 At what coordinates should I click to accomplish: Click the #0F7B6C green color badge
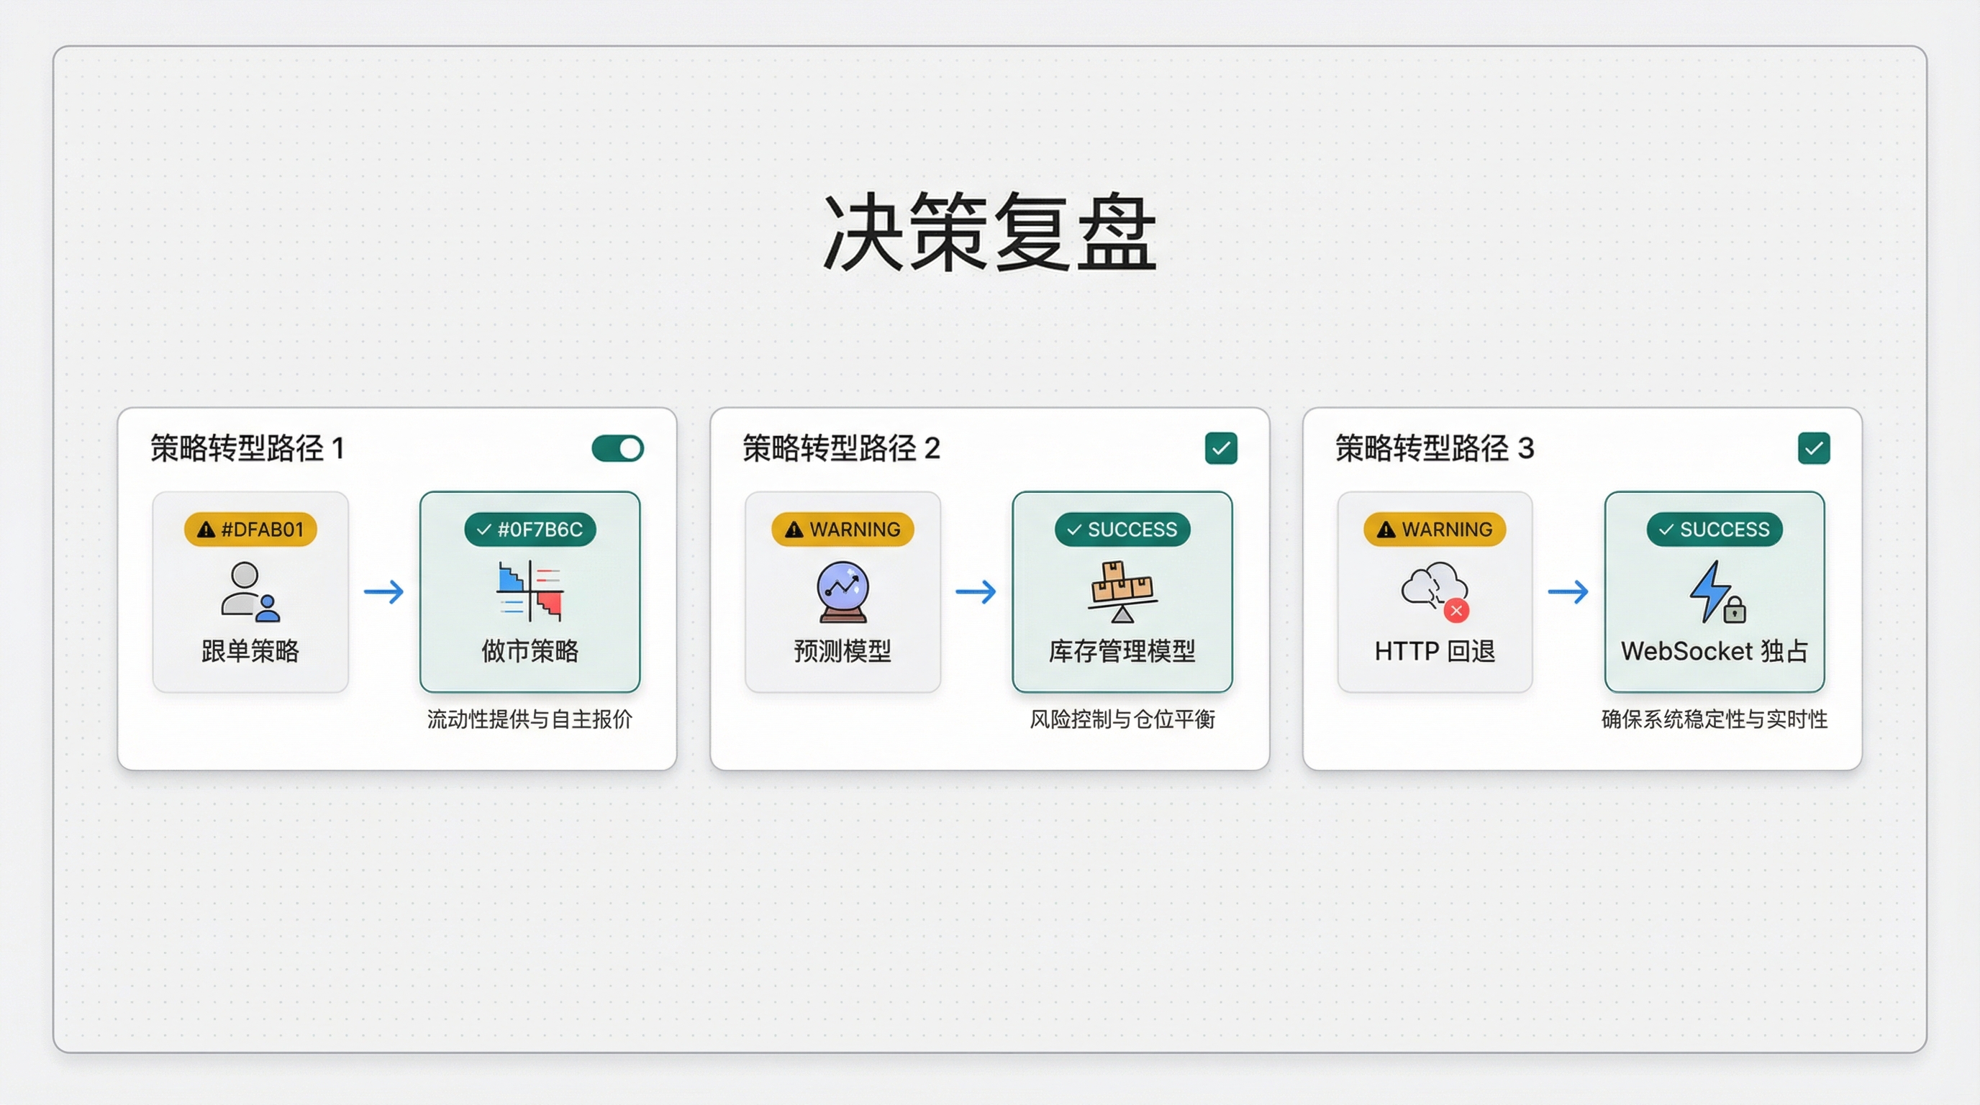tap(530, 529)
